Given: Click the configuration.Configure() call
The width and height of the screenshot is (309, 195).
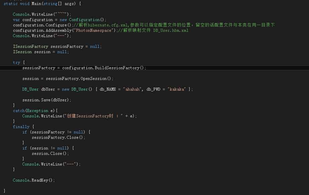Looking at the screenshot, I should pos(42,25).
